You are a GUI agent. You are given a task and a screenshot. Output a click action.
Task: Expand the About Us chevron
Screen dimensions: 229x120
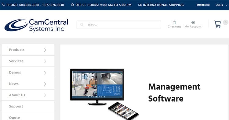pyautogui.click(x=45, y=95)
